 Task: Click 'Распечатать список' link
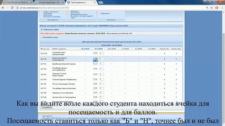tap(51, 37)
